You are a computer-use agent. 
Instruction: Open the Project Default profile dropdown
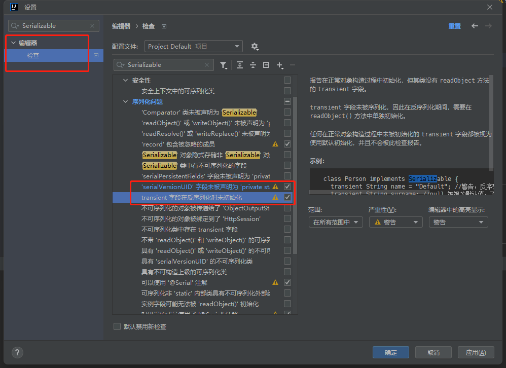coord(193,46)
